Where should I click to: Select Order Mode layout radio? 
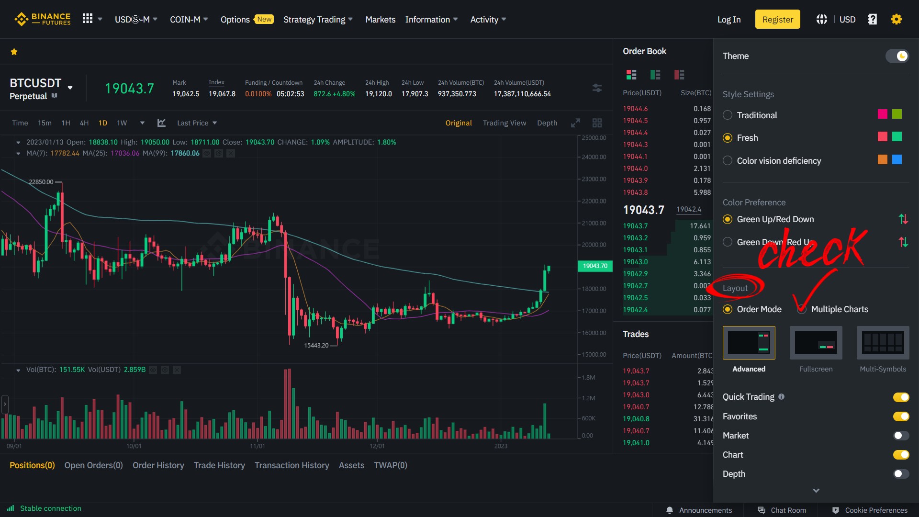(x=728, y=309)
